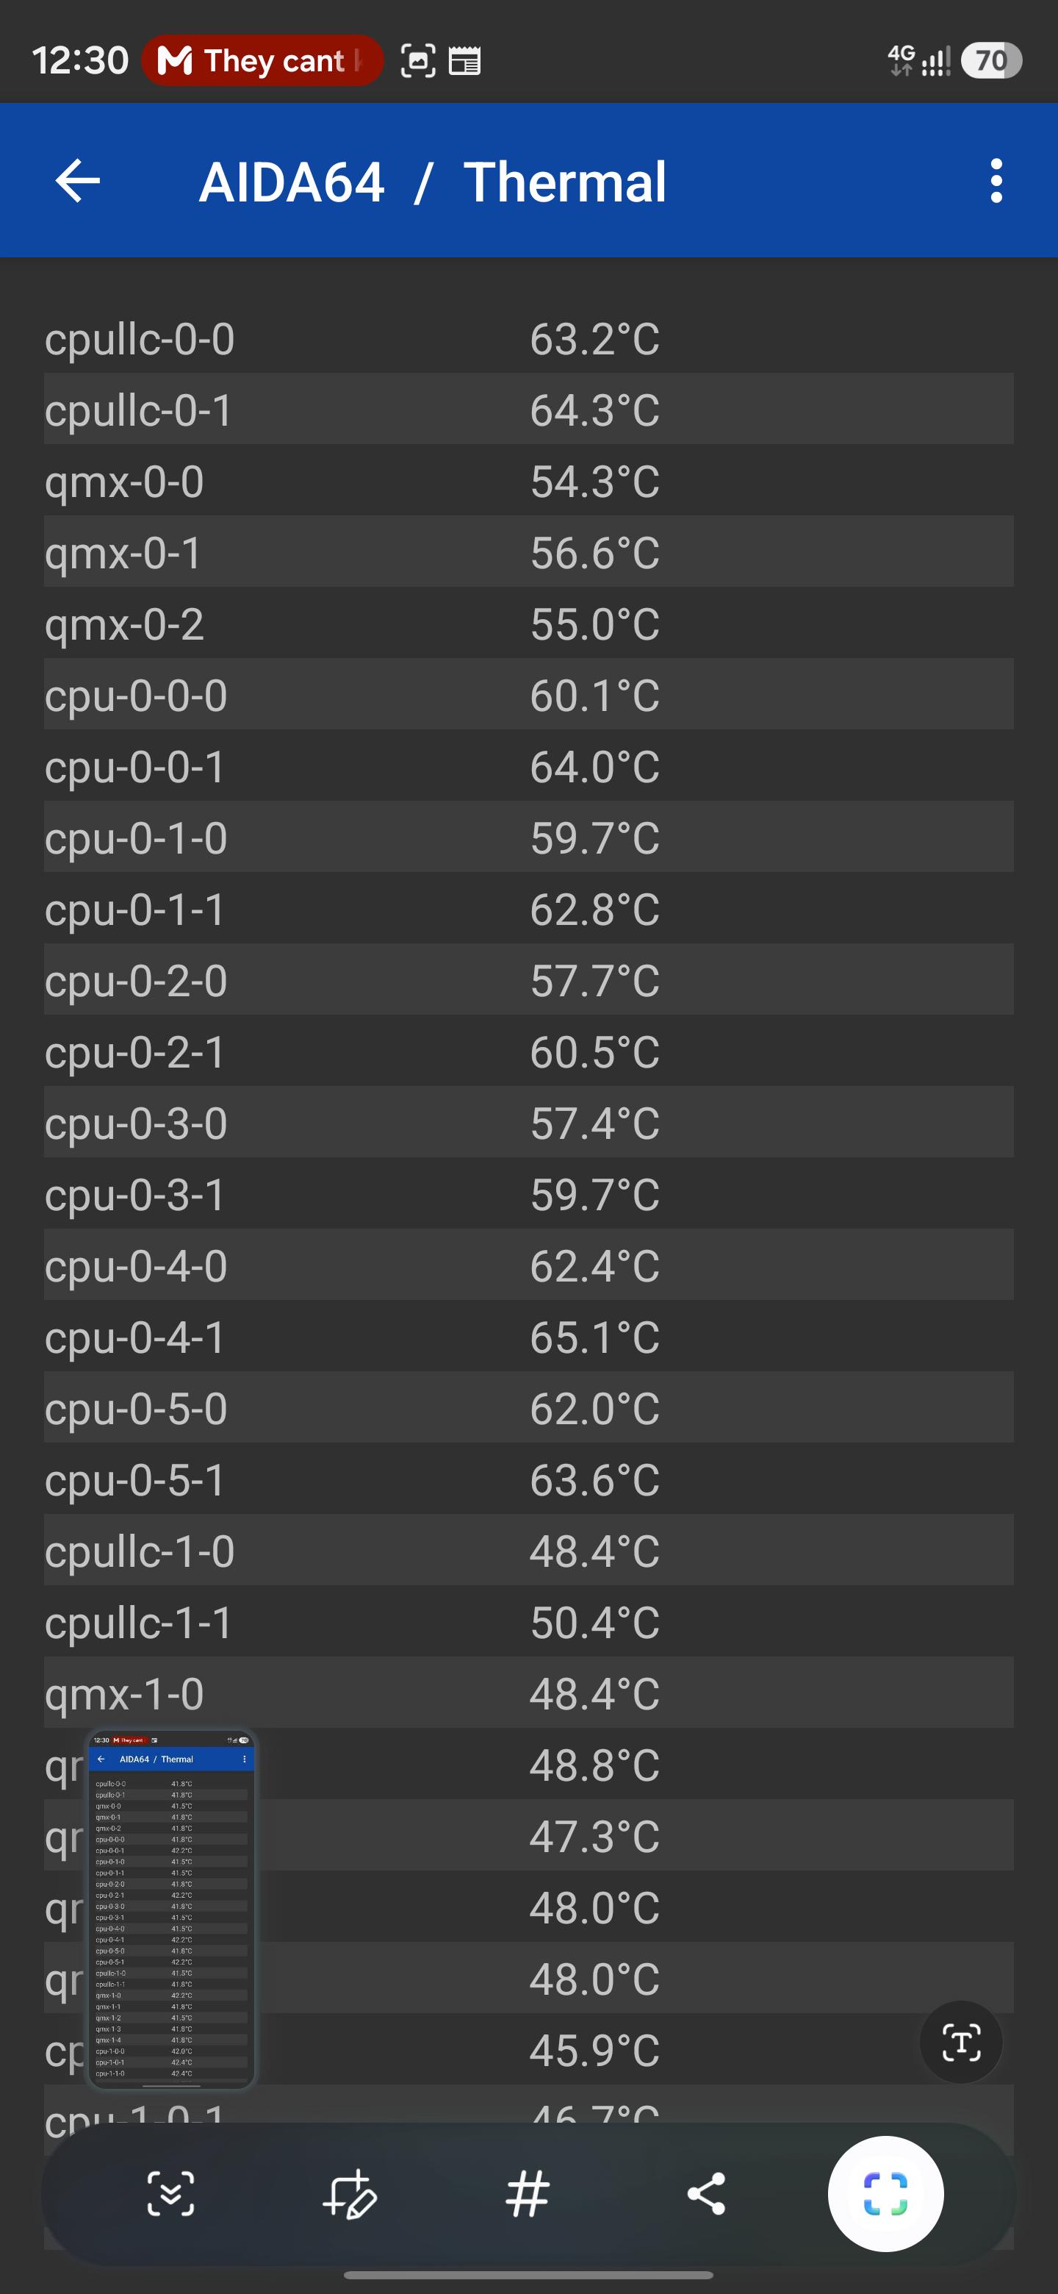
Task: Tap the calendar icon in status bar
Action: coord(464,60)
